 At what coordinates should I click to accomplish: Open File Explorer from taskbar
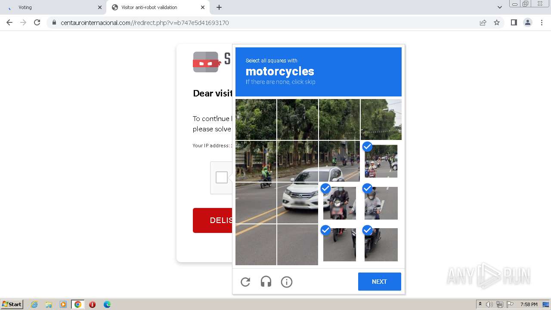pyautogui.click(x=49, y=304)
